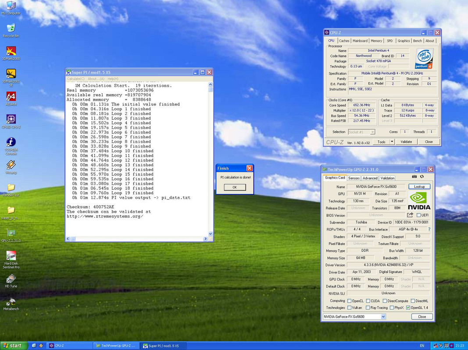Open the Advanced tab in GPU-Z
Viewport: 468px width, 350px height.
pos(370,178)
